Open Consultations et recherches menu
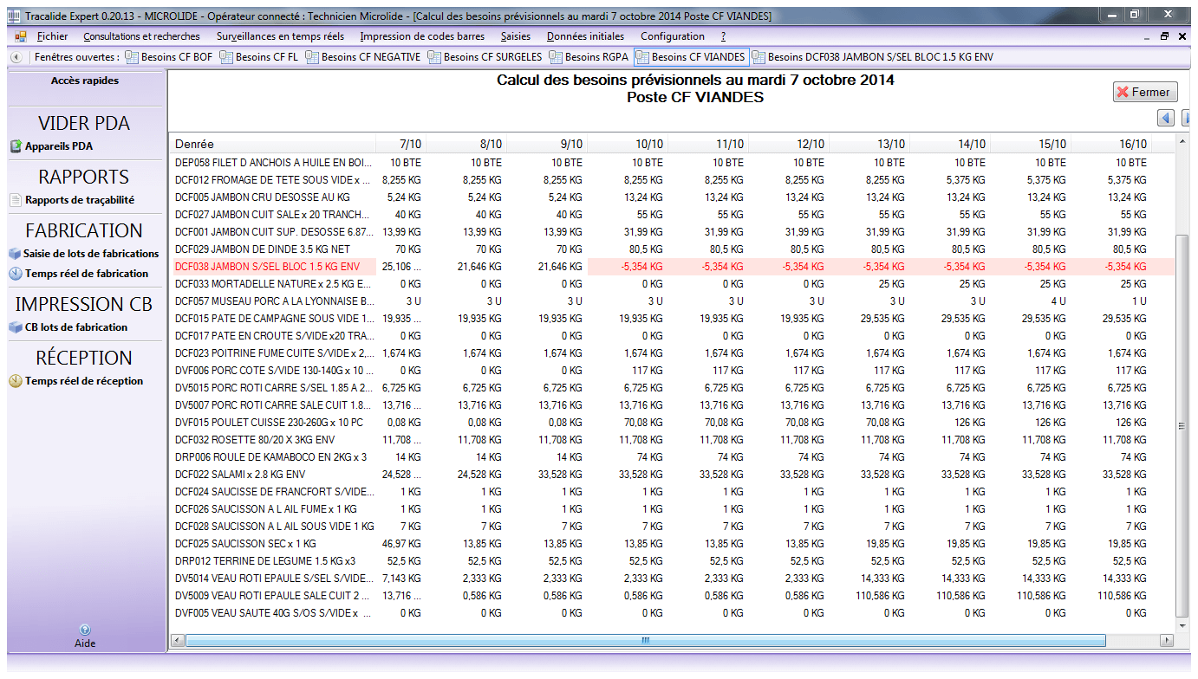Viewport: 1198px width, 679px height. pos(141,36)
